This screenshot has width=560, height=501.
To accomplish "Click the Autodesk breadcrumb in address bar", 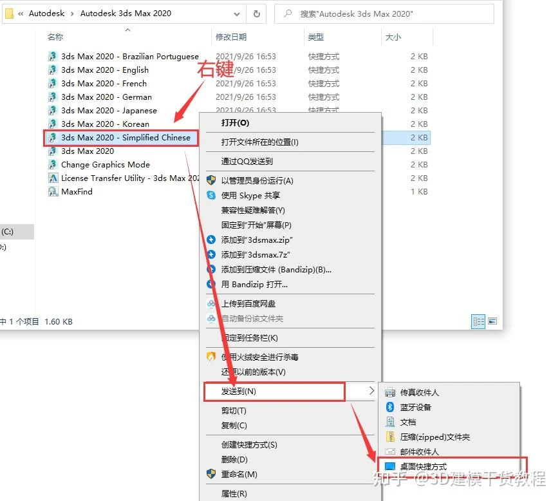I will pos(50,14).
